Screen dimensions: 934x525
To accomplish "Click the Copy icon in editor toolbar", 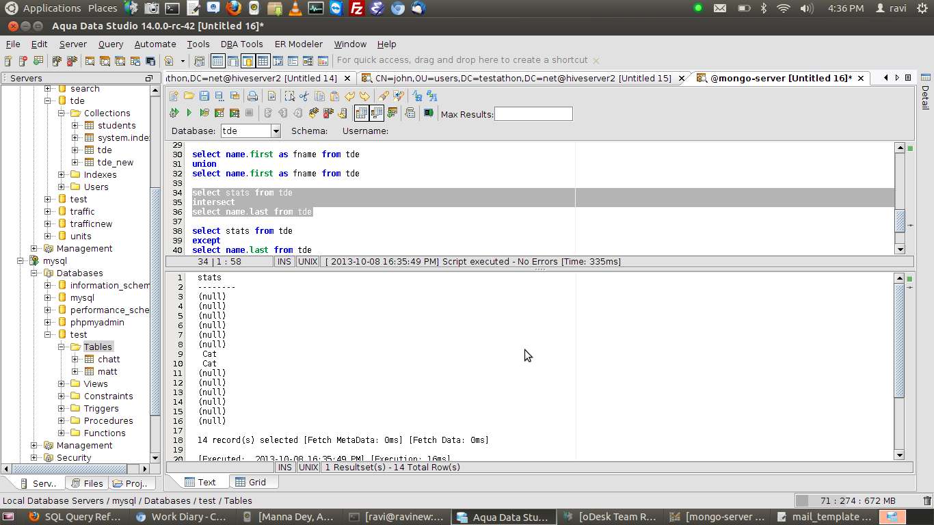I will [319, 96].
